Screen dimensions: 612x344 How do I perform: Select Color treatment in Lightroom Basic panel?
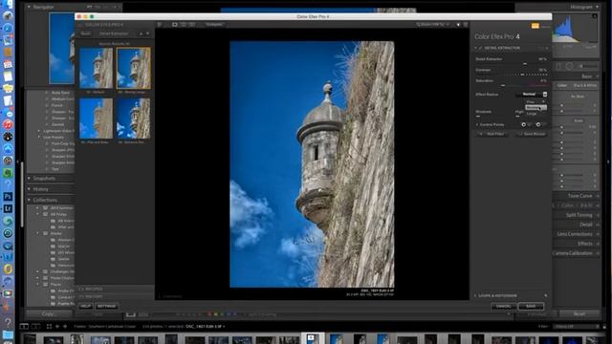561,85
